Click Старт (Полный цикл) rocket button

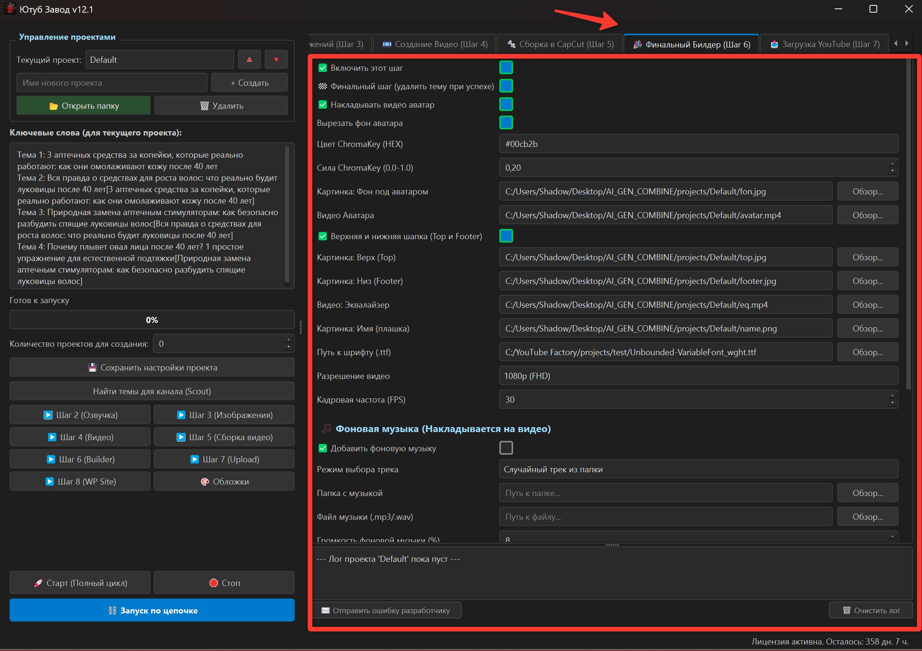[x=80, y=582]
